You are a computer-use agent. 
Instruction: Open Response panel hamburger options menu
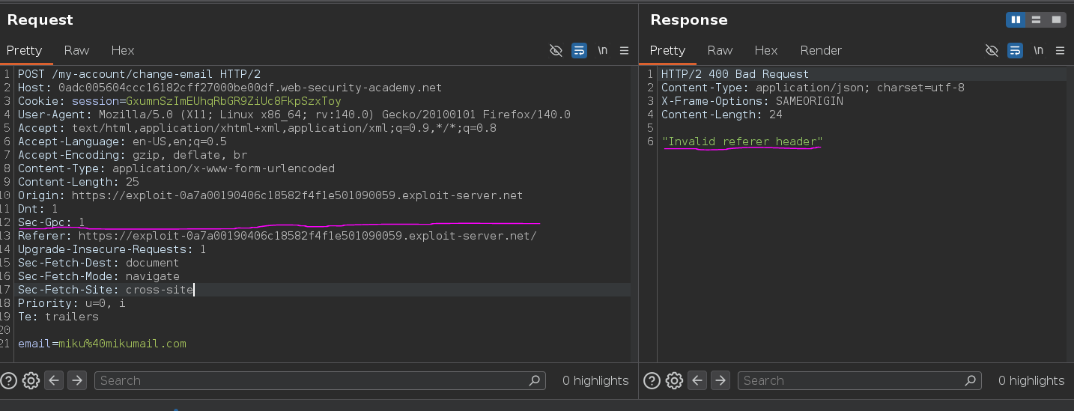(1060, 51)
